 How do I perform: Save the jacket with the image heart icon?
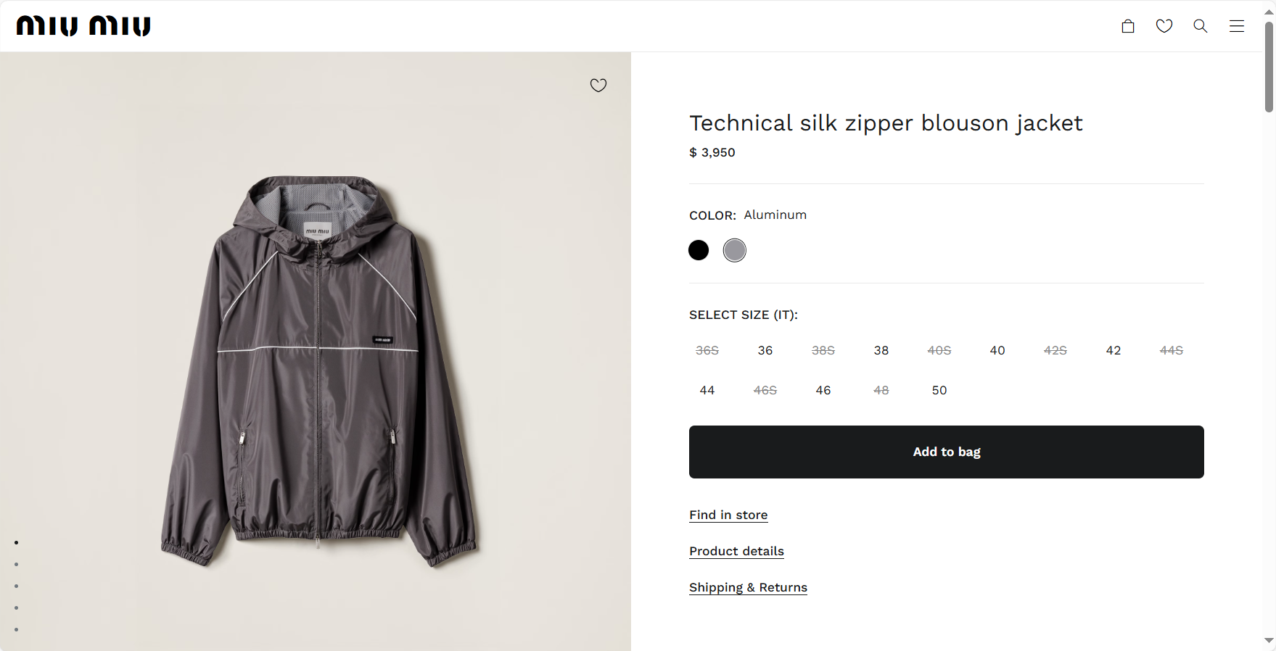(598, 86)
